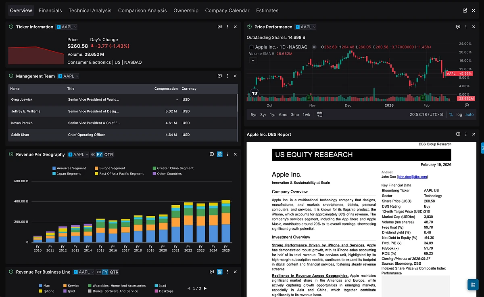Click the Revenue Per Geography table view icon

(x=220, y=154)
